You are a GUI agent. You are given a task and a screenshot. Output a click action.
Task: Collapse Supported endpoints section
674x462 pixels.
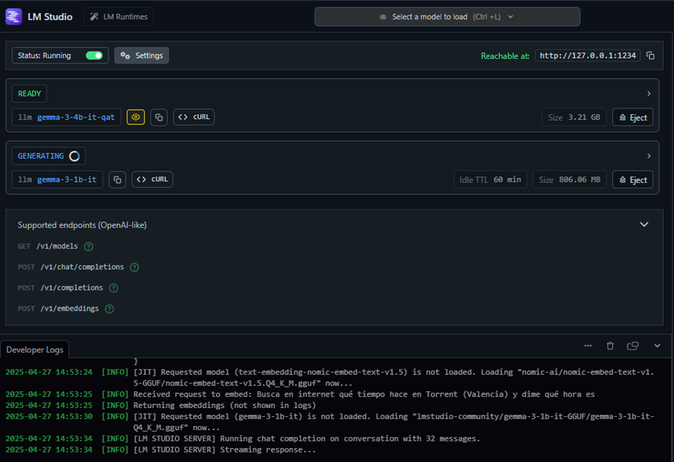point(644,224)
